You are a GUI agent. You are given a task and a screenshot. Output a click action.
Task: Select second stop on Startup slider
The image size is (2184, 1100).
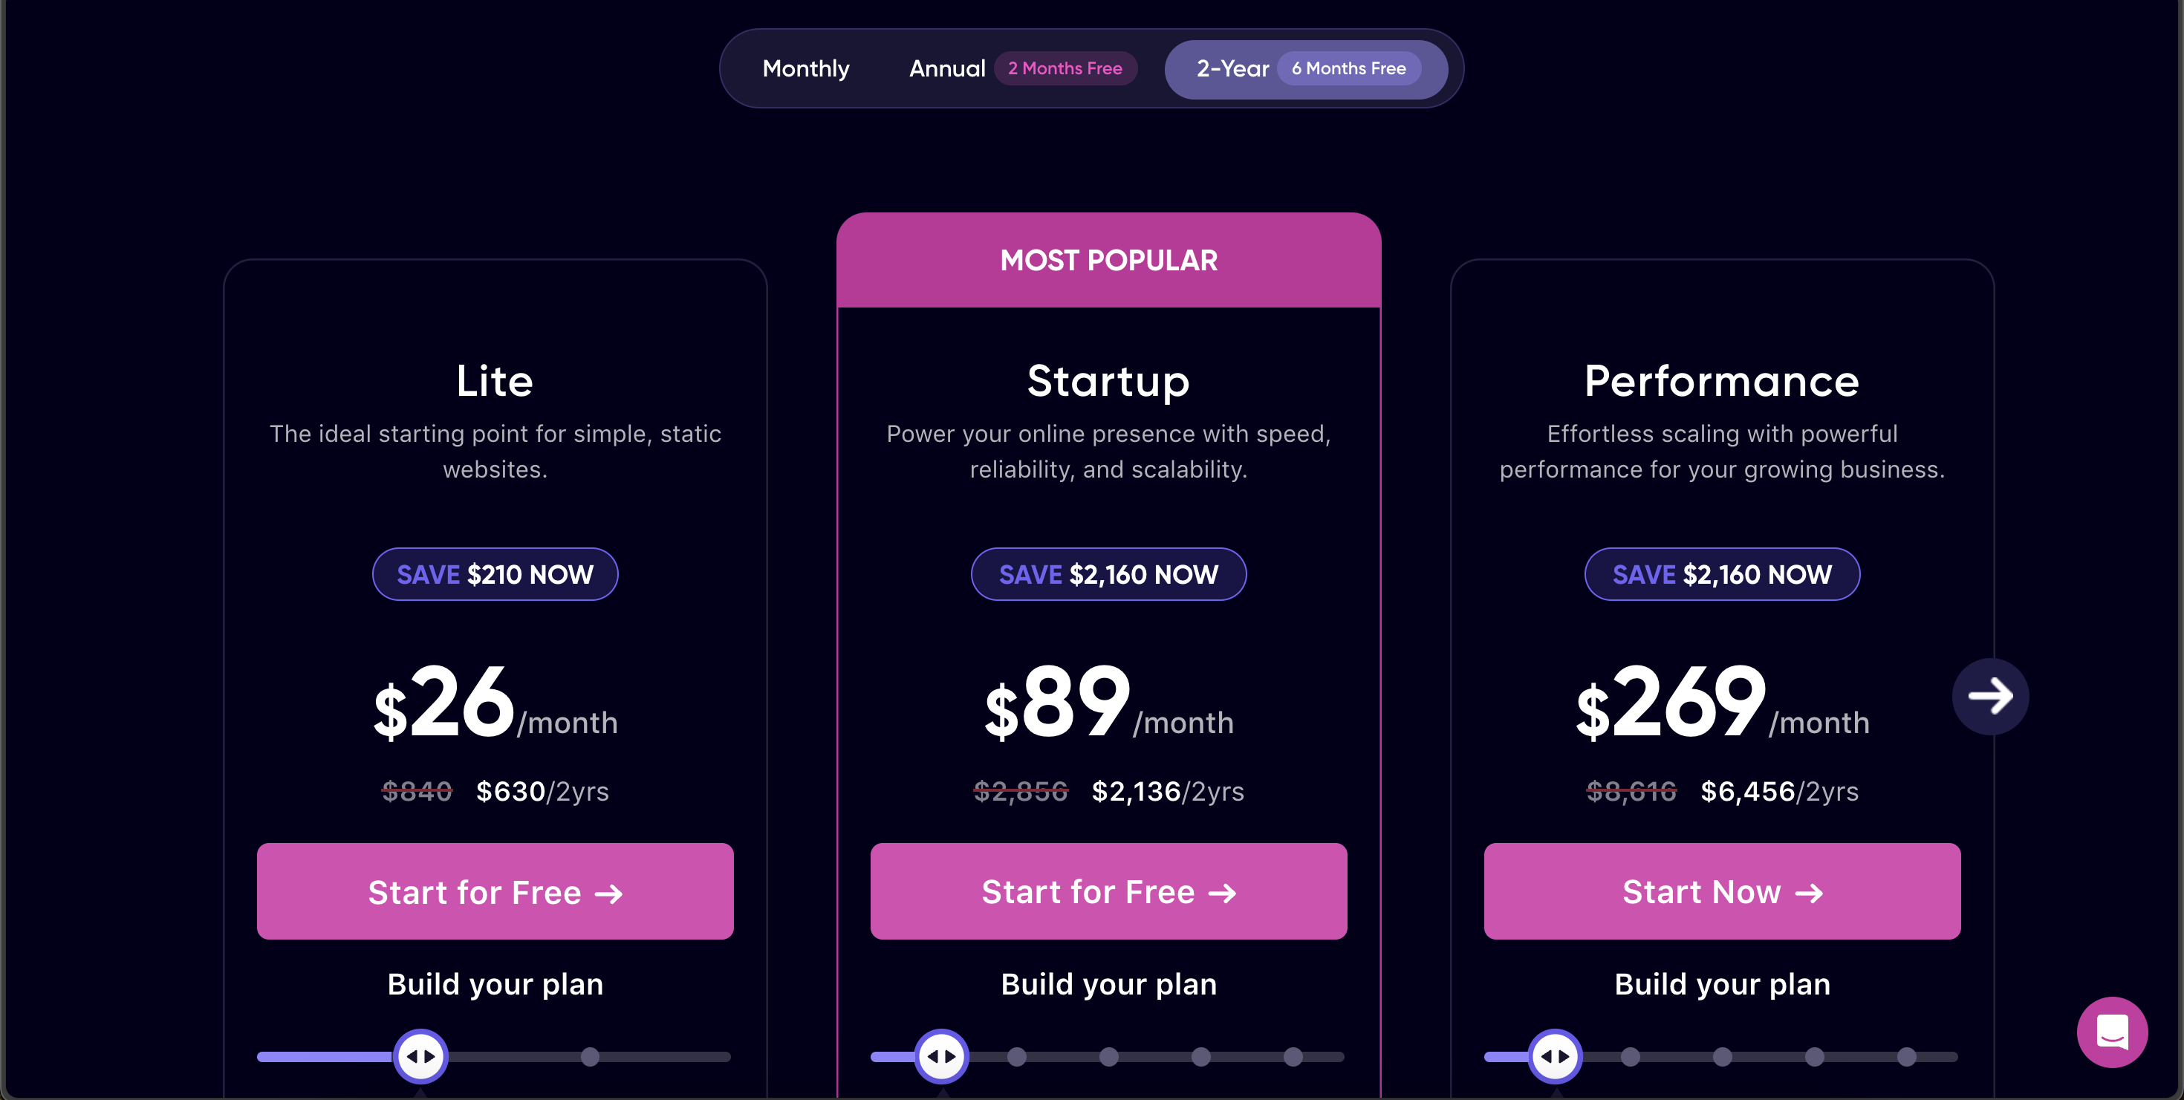click(x=1016, y=1056)
